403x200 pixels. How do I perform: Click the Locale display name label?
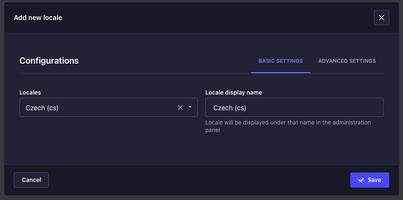[x=233, y=92]
